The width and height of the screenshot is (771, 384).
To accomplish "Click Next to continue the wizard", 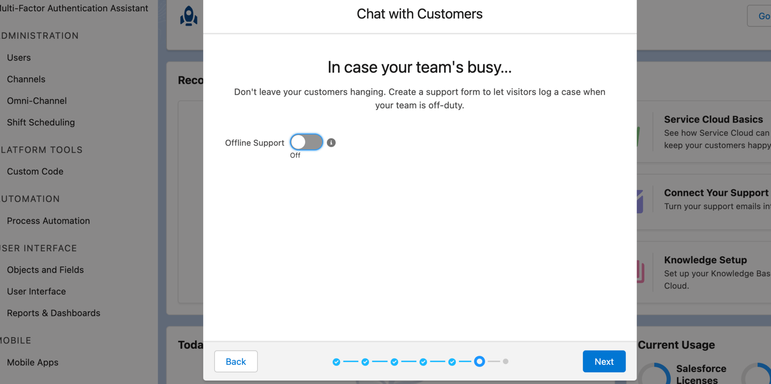I will [604, 361].
